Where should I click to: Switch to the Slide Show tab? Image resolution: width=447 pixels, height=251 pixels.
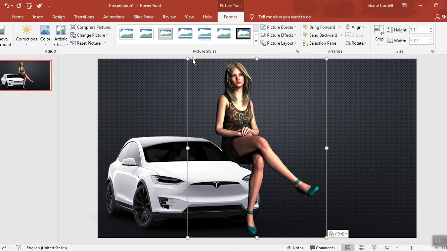pyautogui.click(x=144, y=17)
